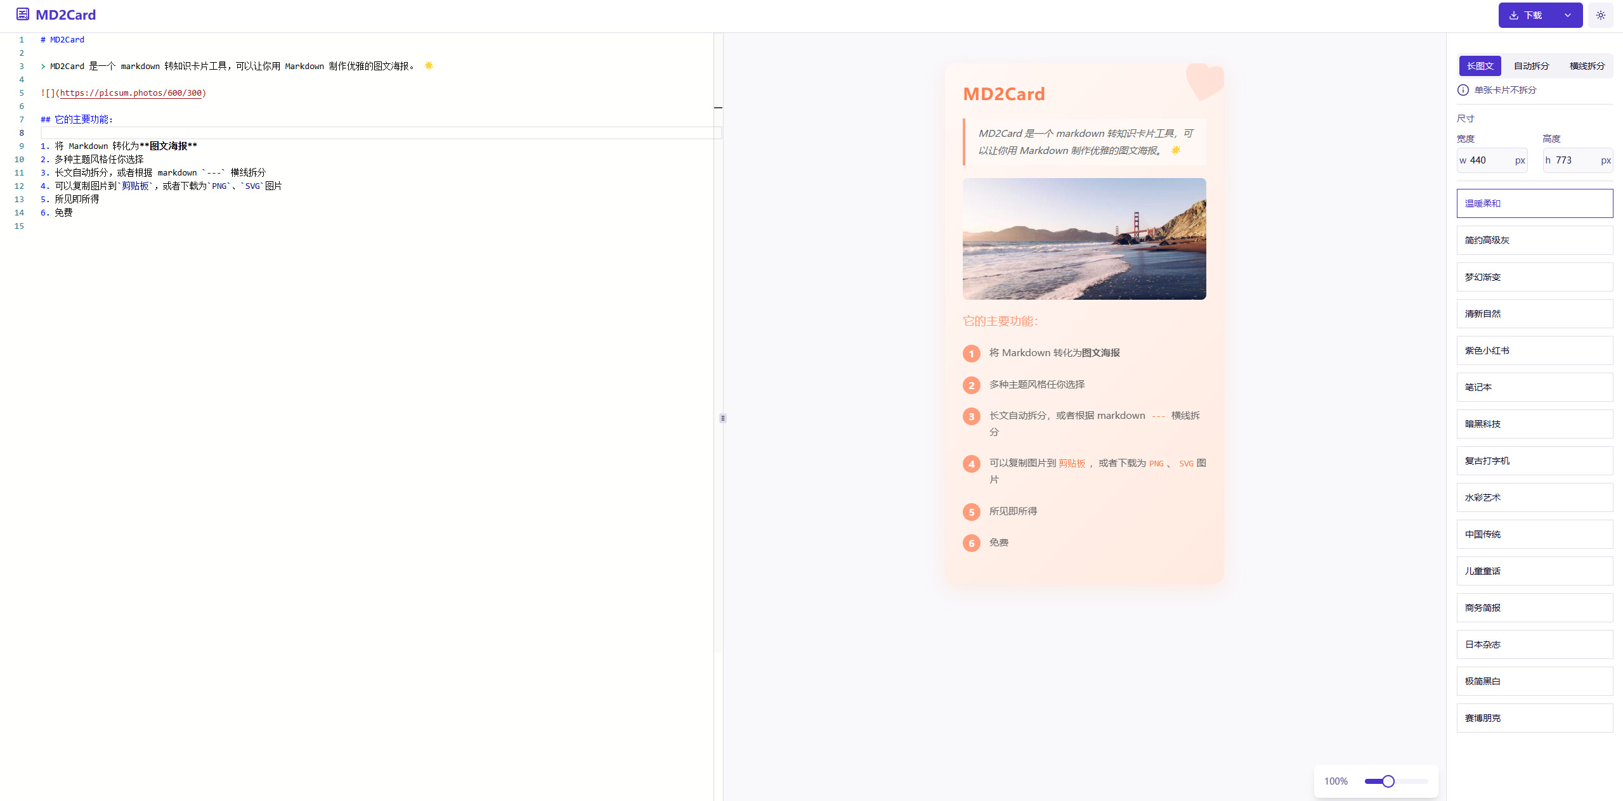This screenshot has width=1623, height=801.
Task: Click the MD2Card heading in the card preview
Action: (x=1004, y=94)
